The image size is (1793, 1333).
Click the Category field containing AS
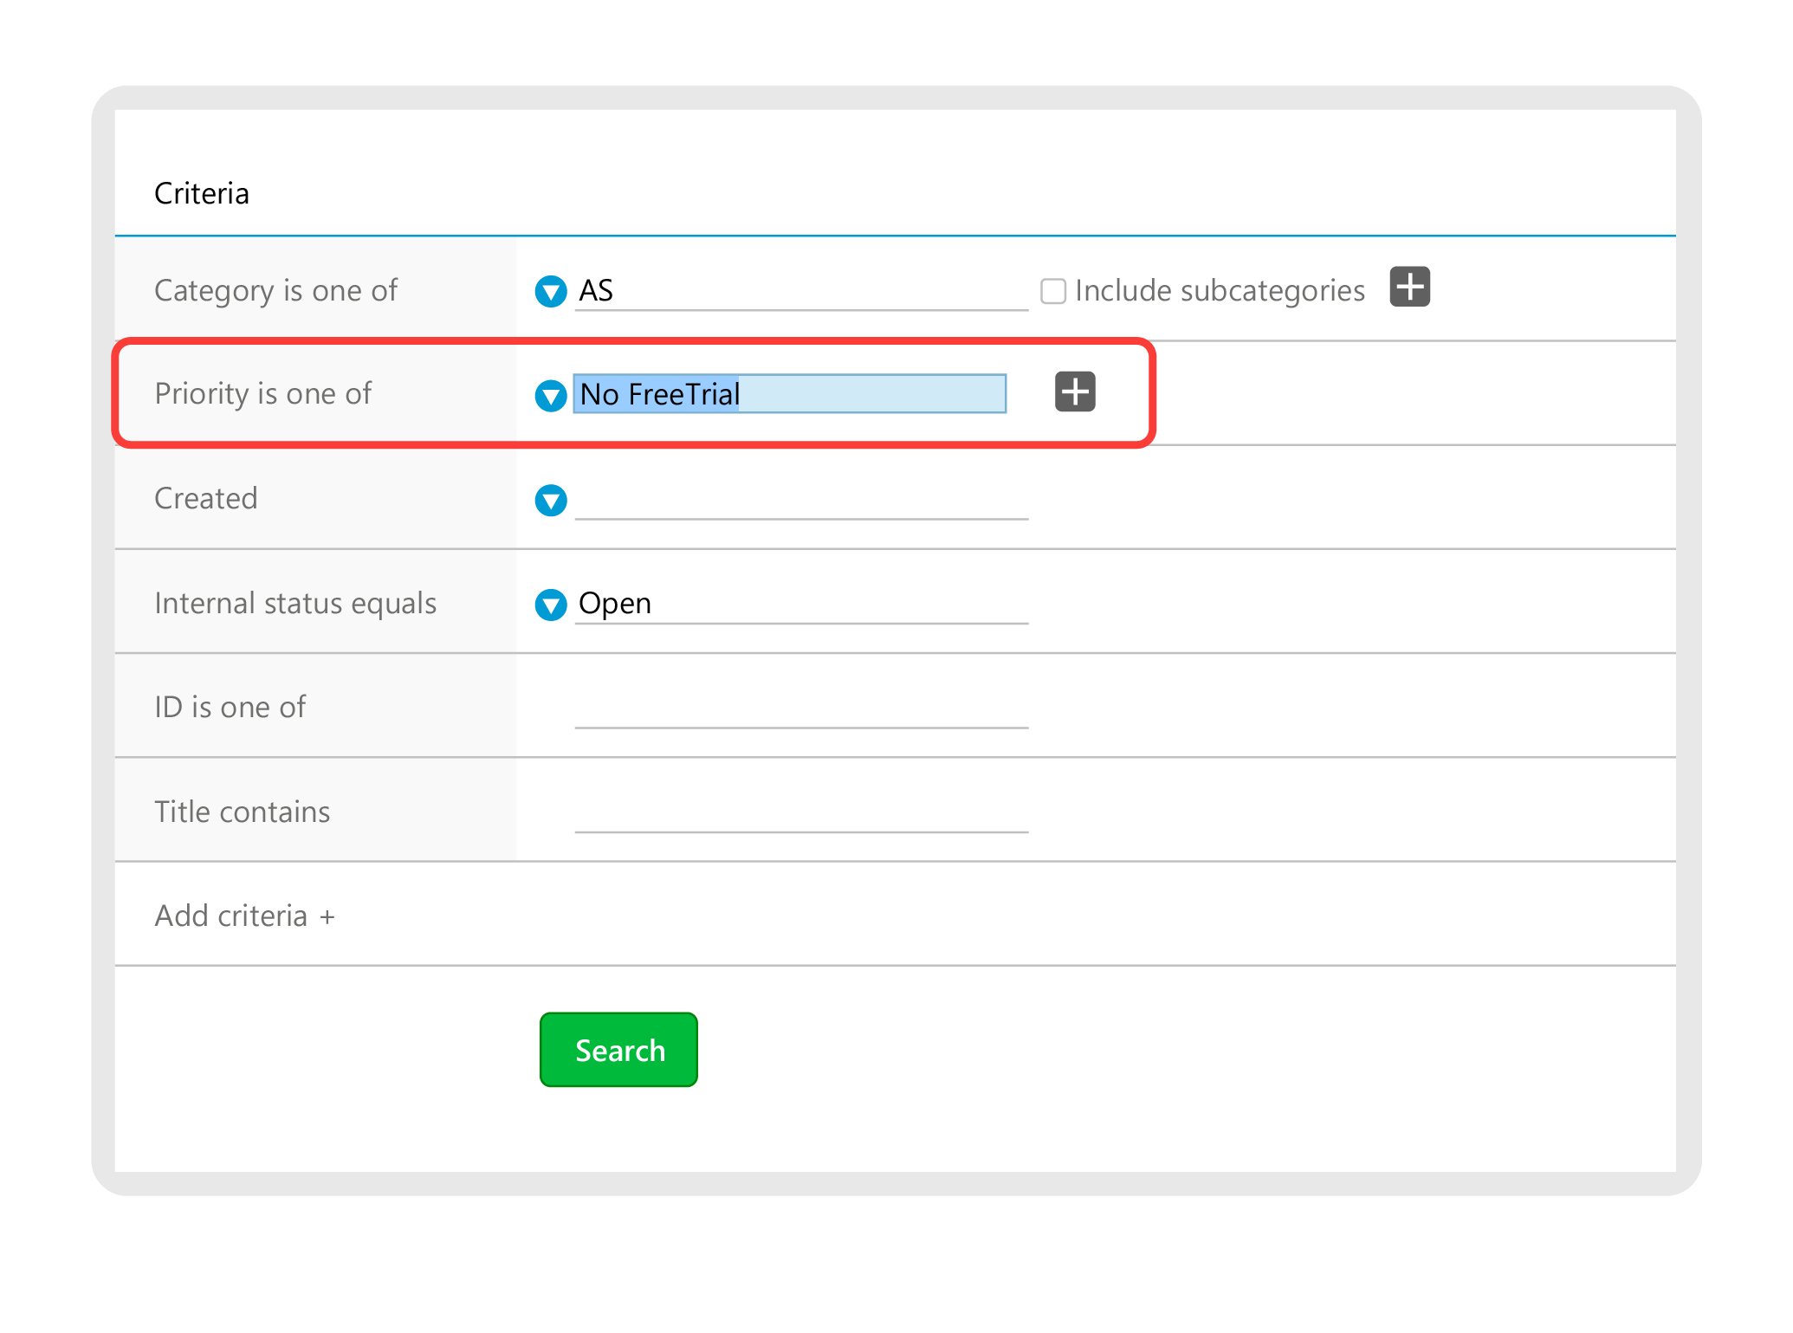(801, 291)
